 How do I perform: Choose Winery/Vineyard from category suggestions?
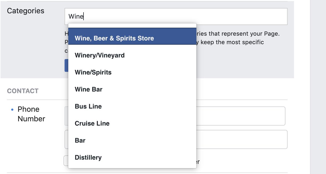[x=132, y=55]
